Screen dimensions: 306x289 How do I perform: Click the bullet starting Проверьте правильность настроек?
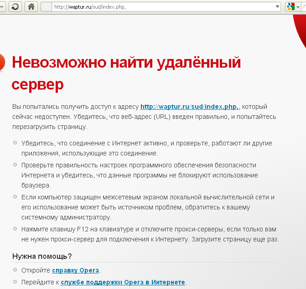[140, 175]
